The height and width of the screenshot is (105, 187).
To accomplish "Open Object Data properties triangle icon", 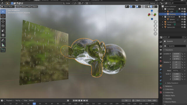I will tap(161, 84).
